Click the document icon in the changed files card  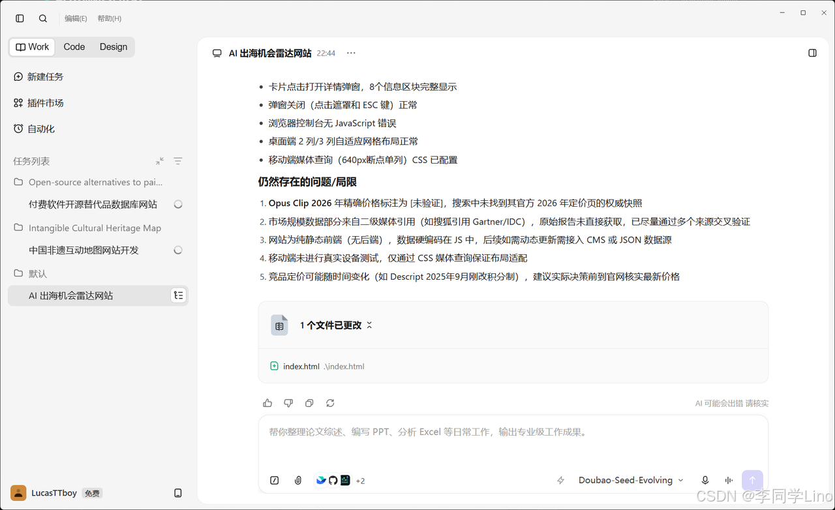pos(279,325)
